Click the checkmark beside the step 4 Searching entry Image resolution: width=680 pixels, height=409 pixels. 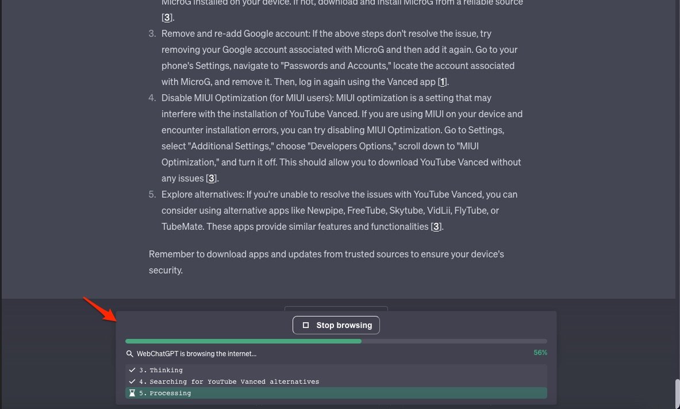[132, 381]
